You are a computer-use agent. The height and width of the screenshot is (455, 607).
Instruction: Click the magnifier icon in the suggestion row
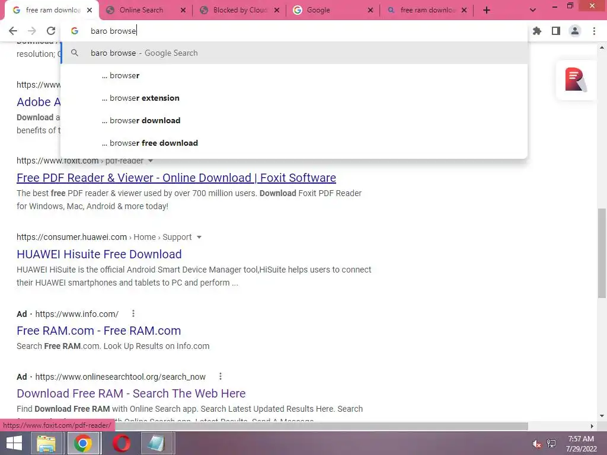pyautogui.click(x=75, y=53)
